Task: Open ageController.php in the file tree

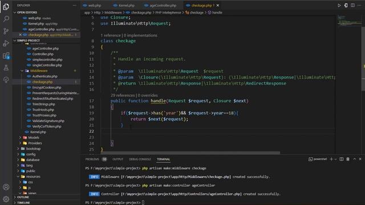Action: tap(46, 48)
